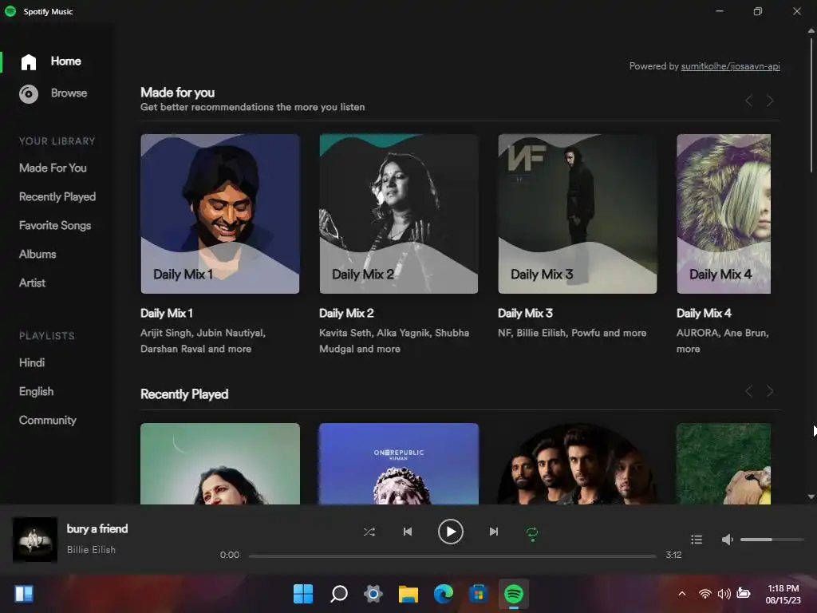The height and width of the screenshot is (613, 817).
Task: Open the sumitkolhe/jiosaavn-api link
Action: click(x=731, y=66)
